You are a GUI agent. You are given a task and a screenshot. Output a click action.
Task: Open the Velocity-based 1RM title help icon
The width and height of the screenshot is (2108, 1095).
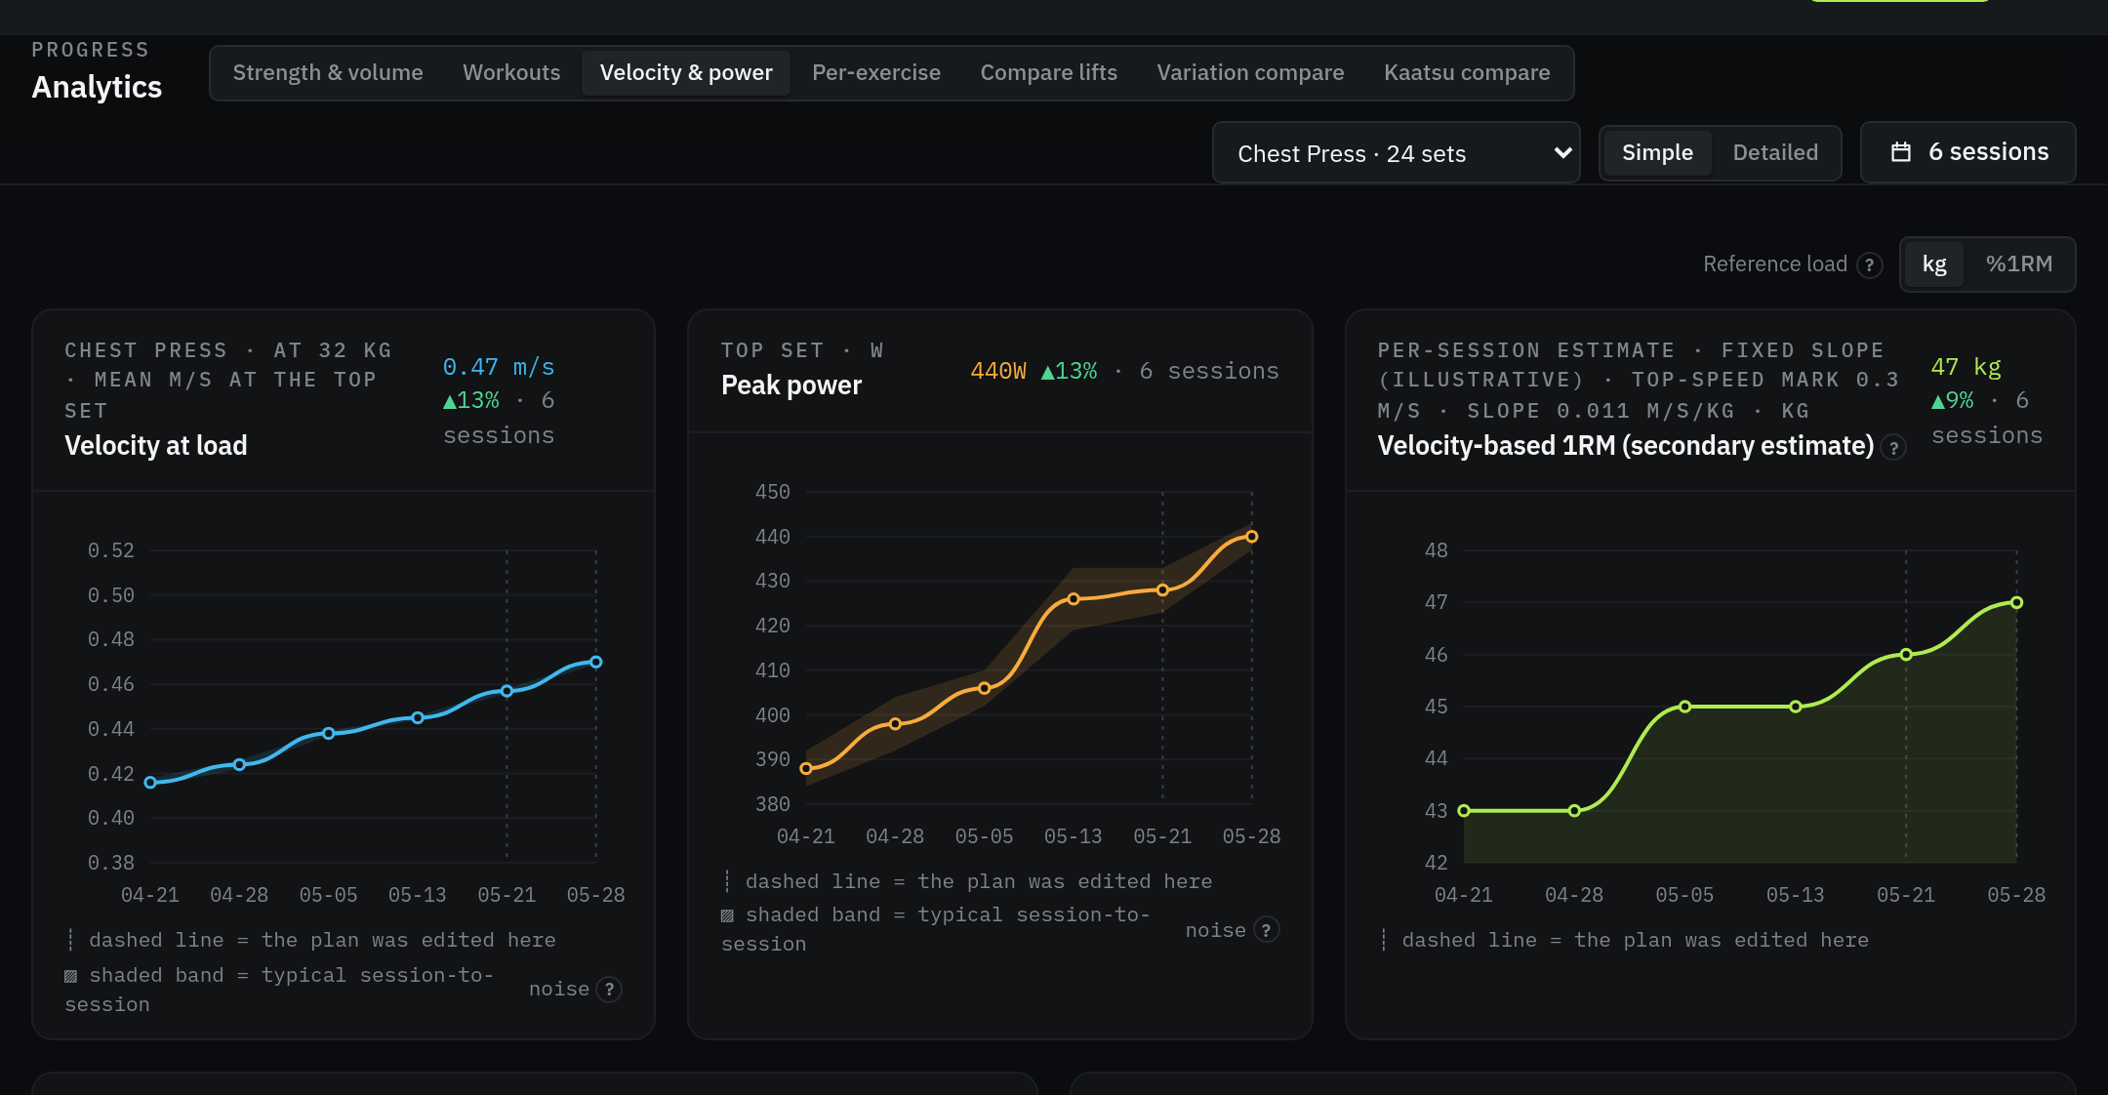(1893, 447)
